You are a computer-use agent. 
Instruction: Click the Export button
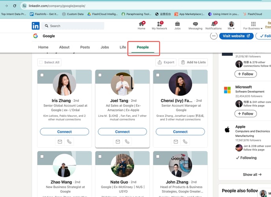click(x=166, y=62)
